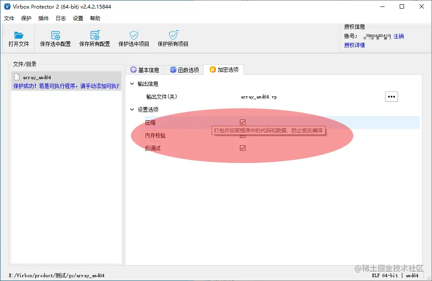Switch to the 基本信息 tab
432x281 pixels.
[145, 70]
